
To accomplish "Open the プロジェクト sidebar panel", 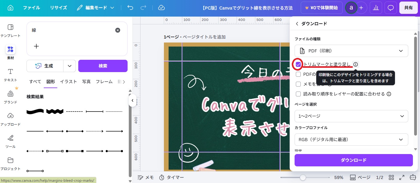I will (10, 163).
